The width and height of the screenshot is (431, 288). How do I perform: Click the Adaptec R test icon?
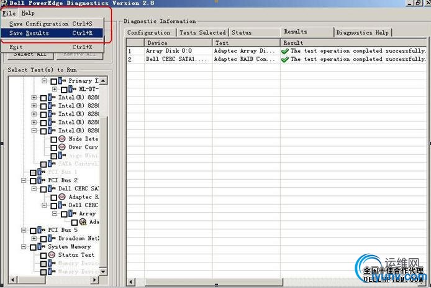click(x=62, y=197)
